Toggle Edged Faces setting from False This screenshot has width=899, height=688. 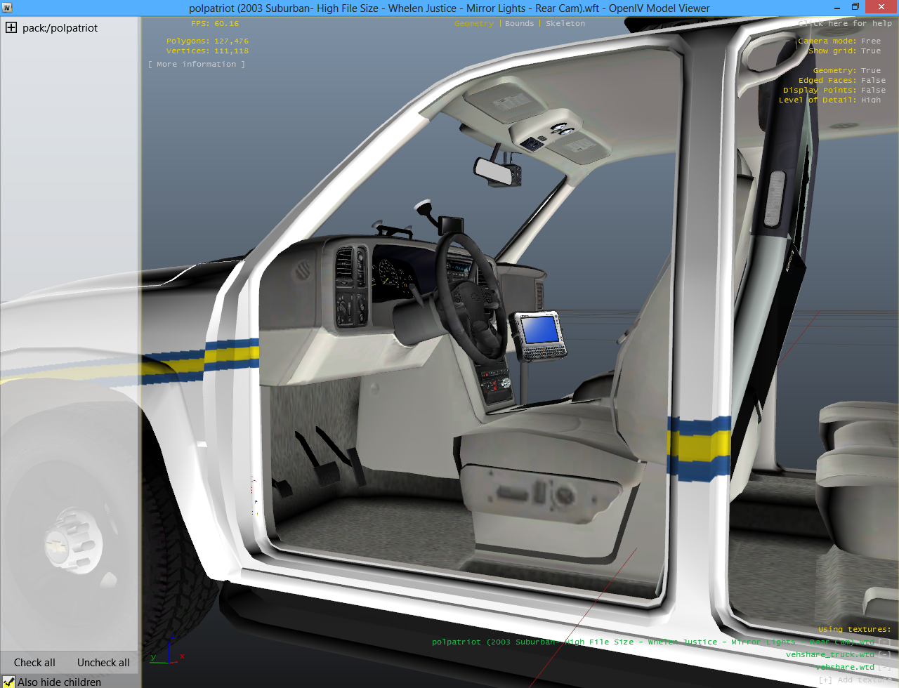click(873, 80)
